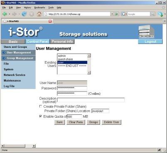Click the Stop loading icon
This screenshot has height=153, width=167.
click(x=32, y=14)
